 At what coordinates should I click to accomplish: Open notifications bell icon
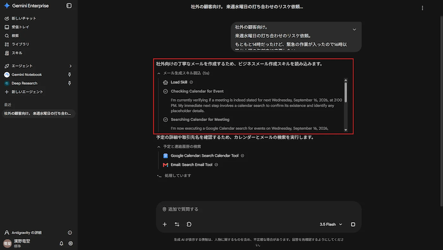(61, 243)
